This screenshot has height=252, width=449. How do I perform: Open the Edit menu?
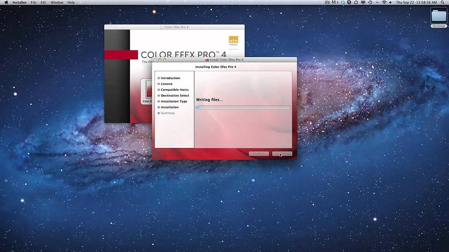tap(44, 2)
